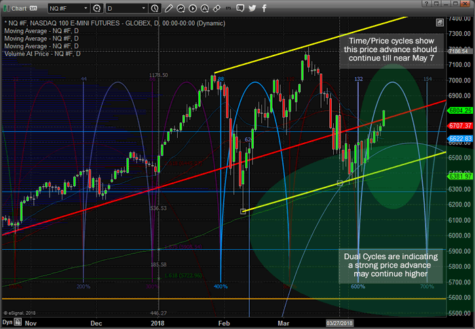Screen dimensions: 475x329
Task: Share chart via Facebook icon
Action: [x=264, y=8]
